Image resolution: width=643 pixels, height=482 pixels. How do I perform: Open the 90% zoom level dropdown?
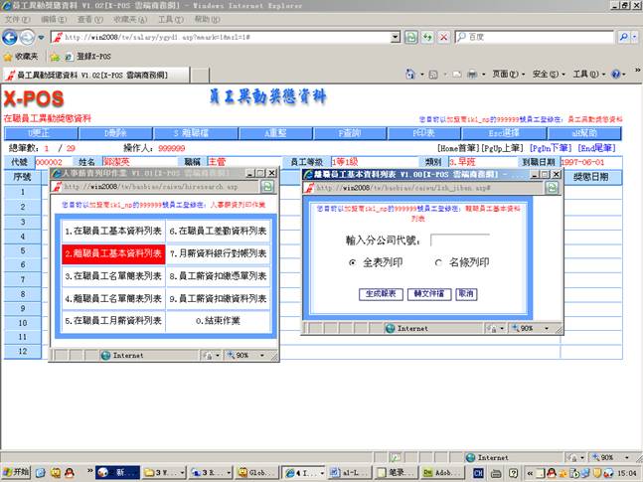click(605, 457)
